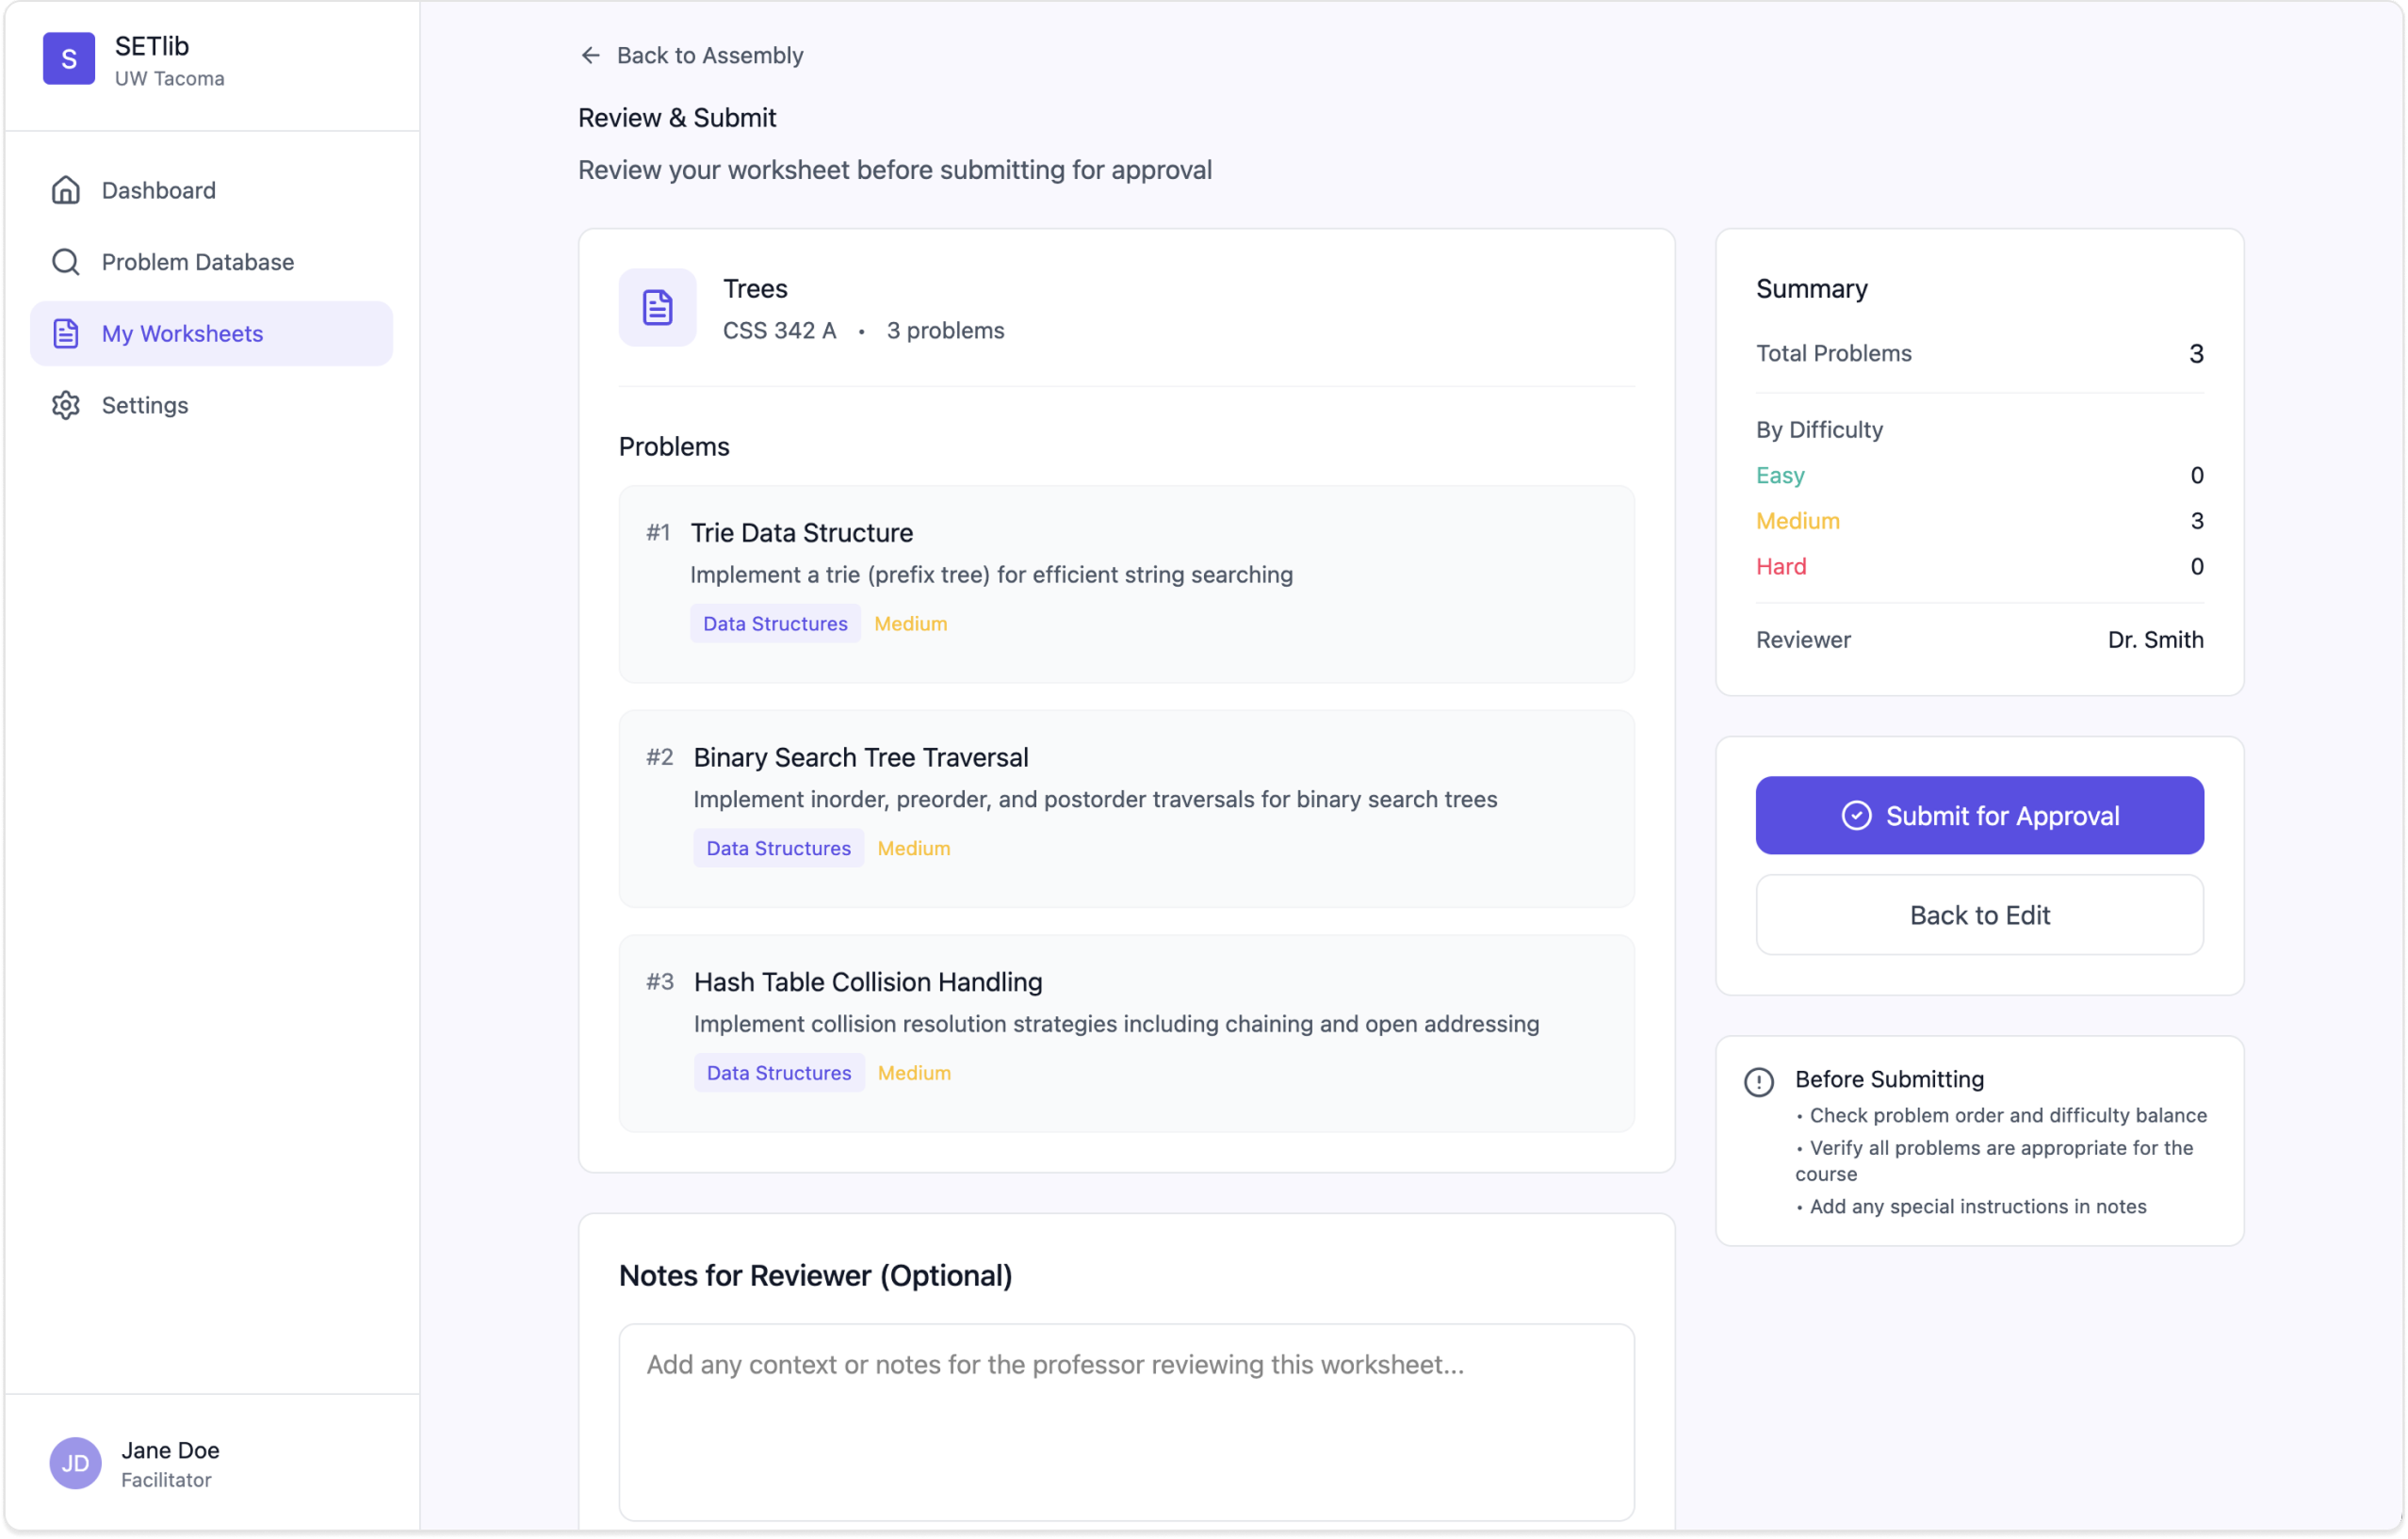Viewport: 2408px width, 1539px height.
Task: Select My Worksheets in the navigation
Action: (x=182, y=333)
